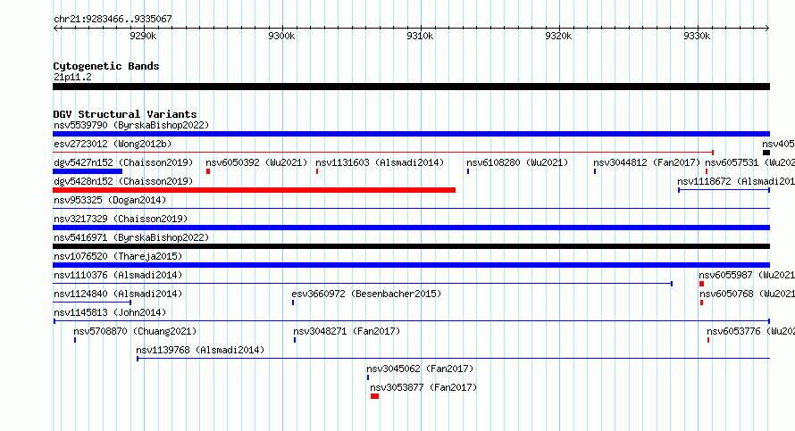Screen dimensions: 795x431
Task: Open the esv2723012 (Wong2012b) label
Action: coord(113,144)
